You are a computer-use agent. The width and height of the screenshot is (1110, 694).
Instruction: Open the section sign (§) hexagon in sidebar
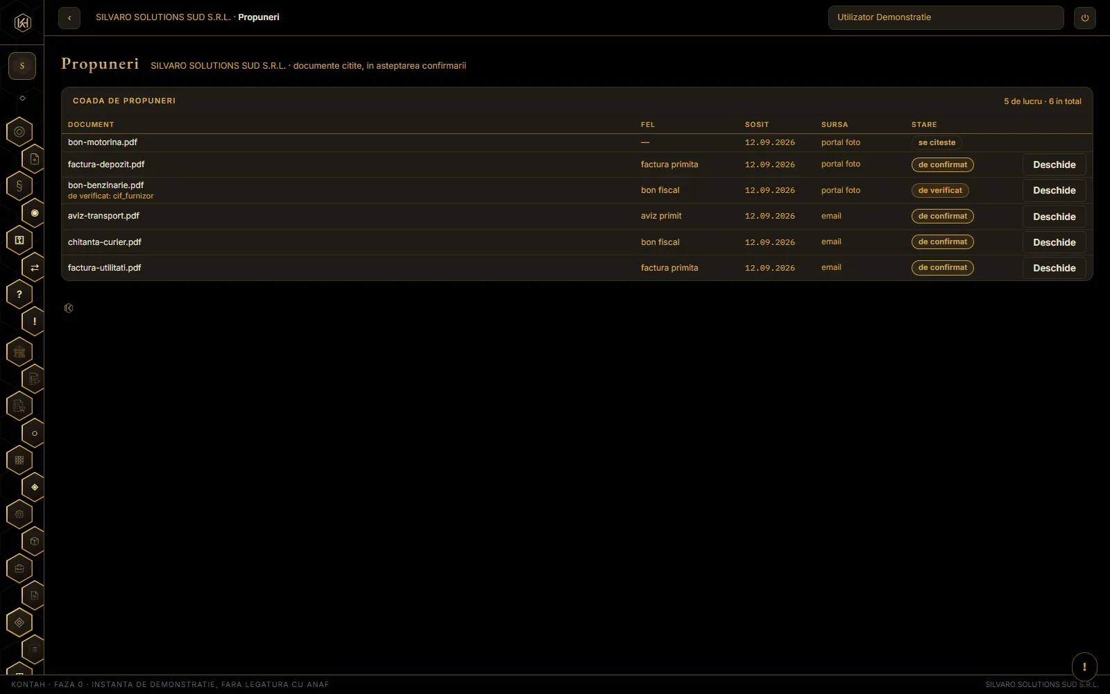pyautogui.click(x=19, y=186)
